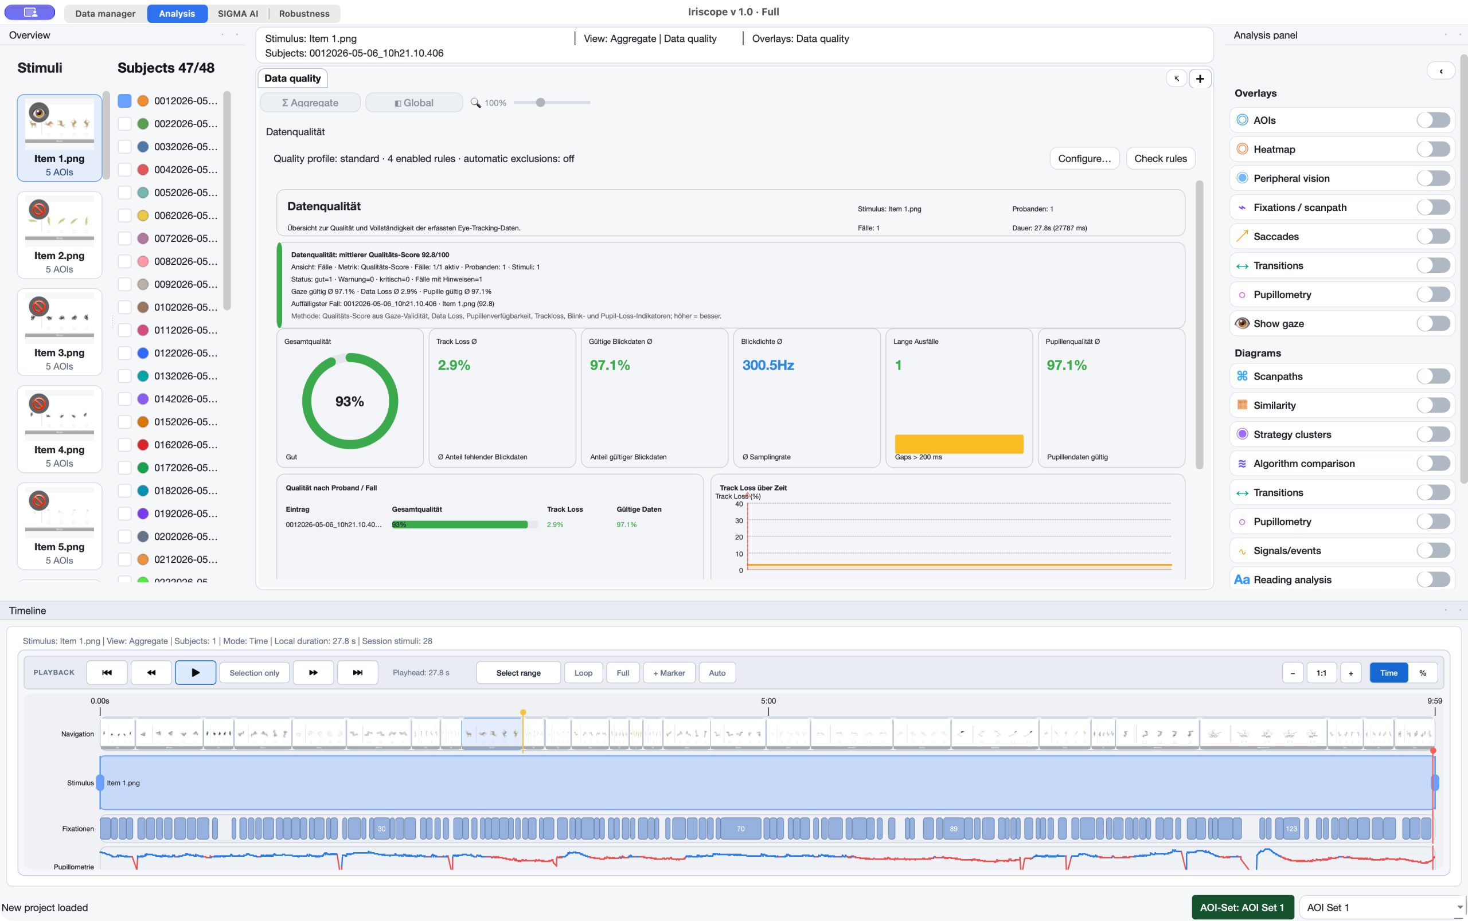
Task: Click the AOIs overlay ring icon
Action: point(1242,120)
